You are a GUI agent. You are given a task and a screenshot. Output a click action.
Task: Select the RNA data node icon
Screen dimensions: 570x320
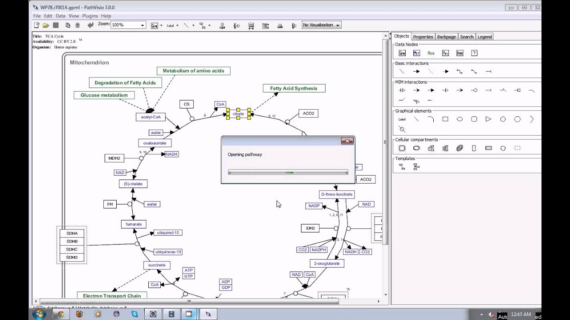pyautogui.click(x=460, y=53)
